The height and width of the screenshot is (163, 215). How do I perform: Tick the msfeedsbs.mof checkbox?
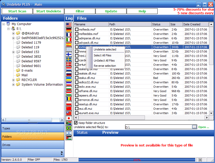[x=77, y=34]
